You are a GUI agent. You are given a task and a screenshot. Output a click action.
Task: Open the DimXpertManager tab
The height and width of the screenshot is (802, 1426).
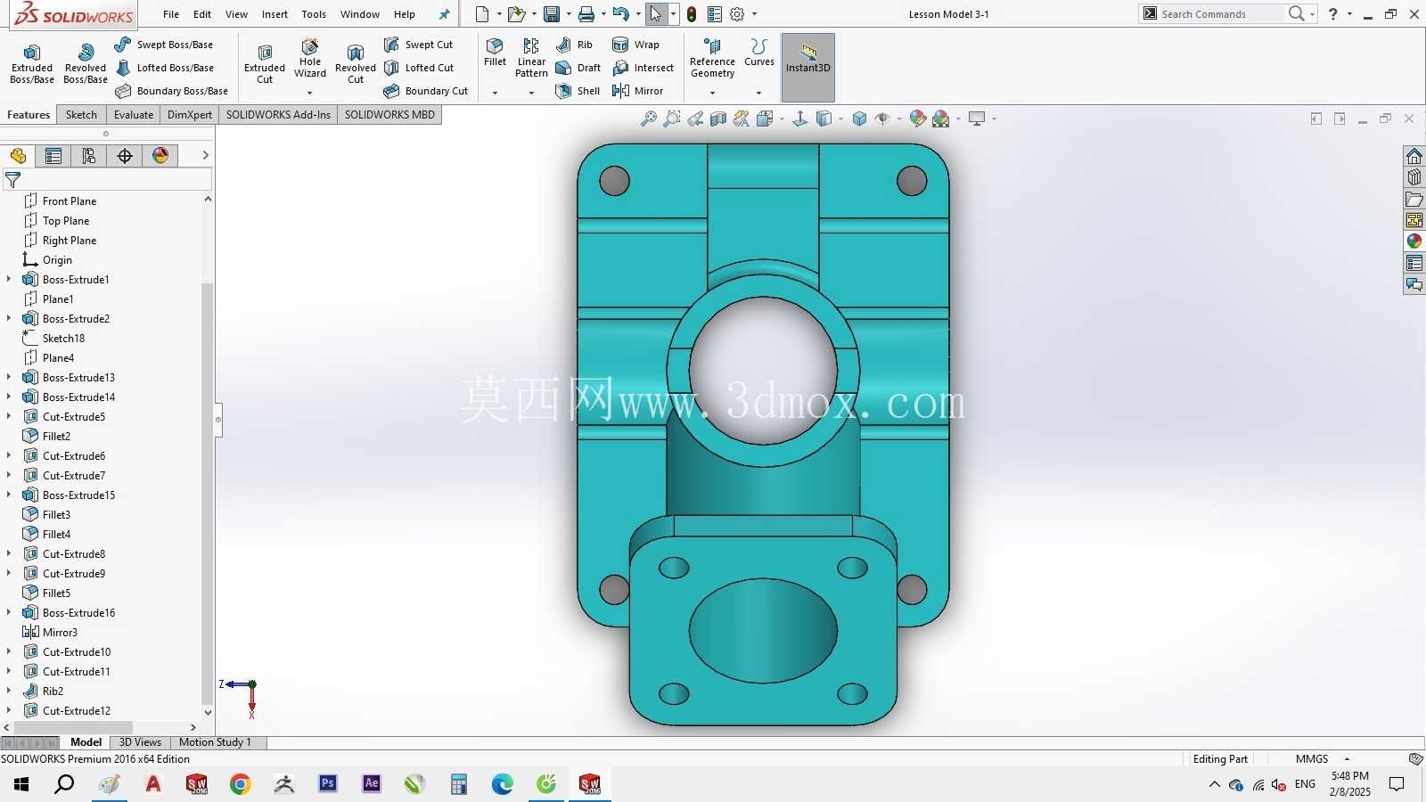tap(125, 156)
